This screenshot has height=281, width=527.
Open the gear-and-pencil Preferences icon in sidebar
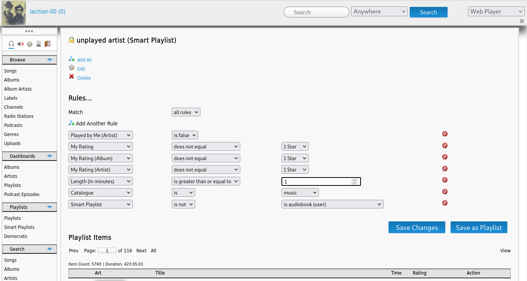point(30,44)
